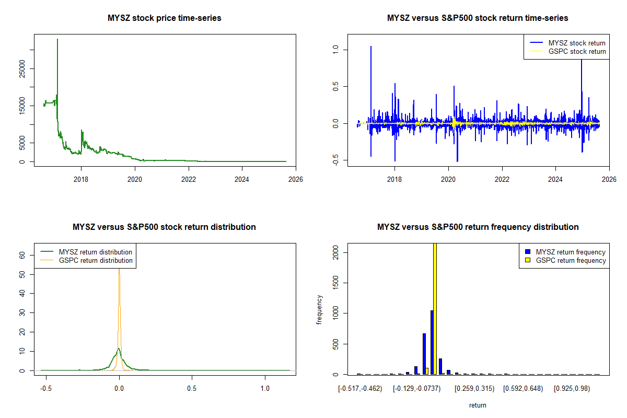Click the MYSZ return distribution legend label
Image resolution: width=627 pixels, height=418 pixels.
click(x=96, y=252)
